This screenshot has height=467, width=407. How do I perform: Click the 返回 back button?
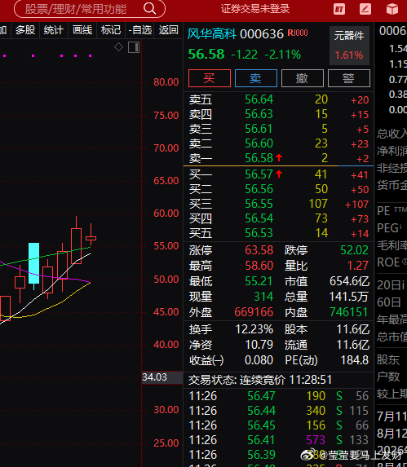(x=168, y=30)
